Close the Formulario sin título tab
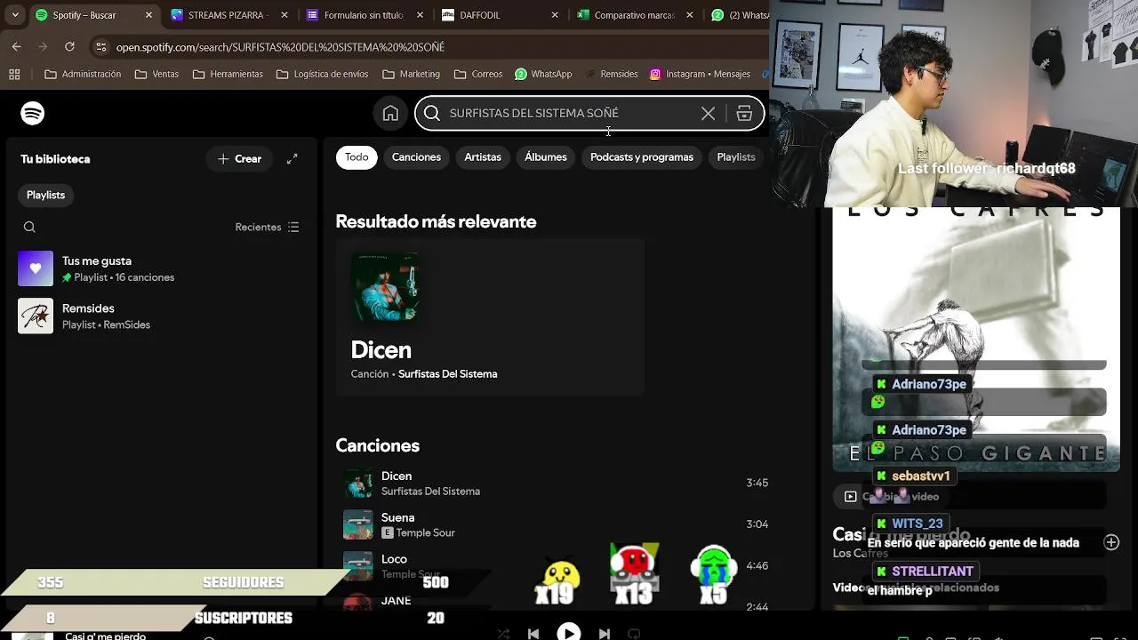The height and width of the screenshot is (640, 1138). [x=420, y=15]
